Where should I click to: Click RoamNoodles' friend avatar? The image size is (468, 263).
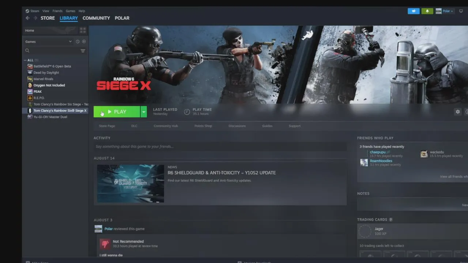point(364,163)
